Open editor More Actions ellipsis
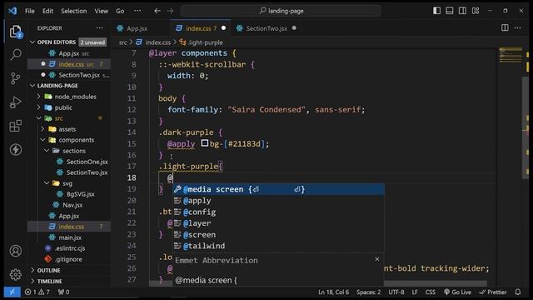The image size is (533, 300). coord(518,27)
